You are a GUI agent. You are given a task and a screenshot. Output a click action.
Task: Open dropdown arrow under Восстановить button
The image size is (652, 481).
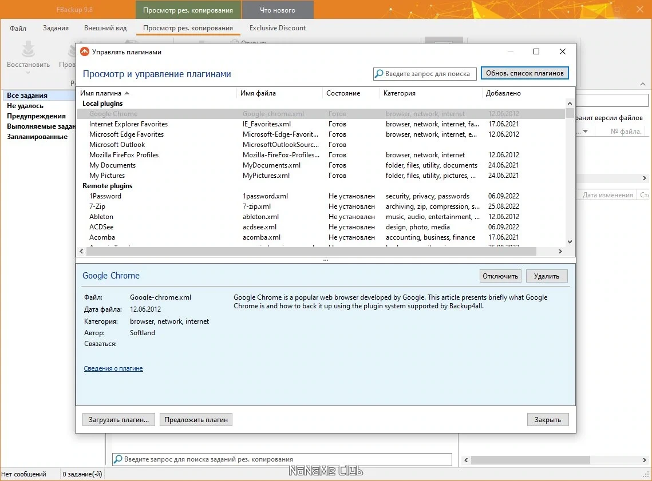28,73
